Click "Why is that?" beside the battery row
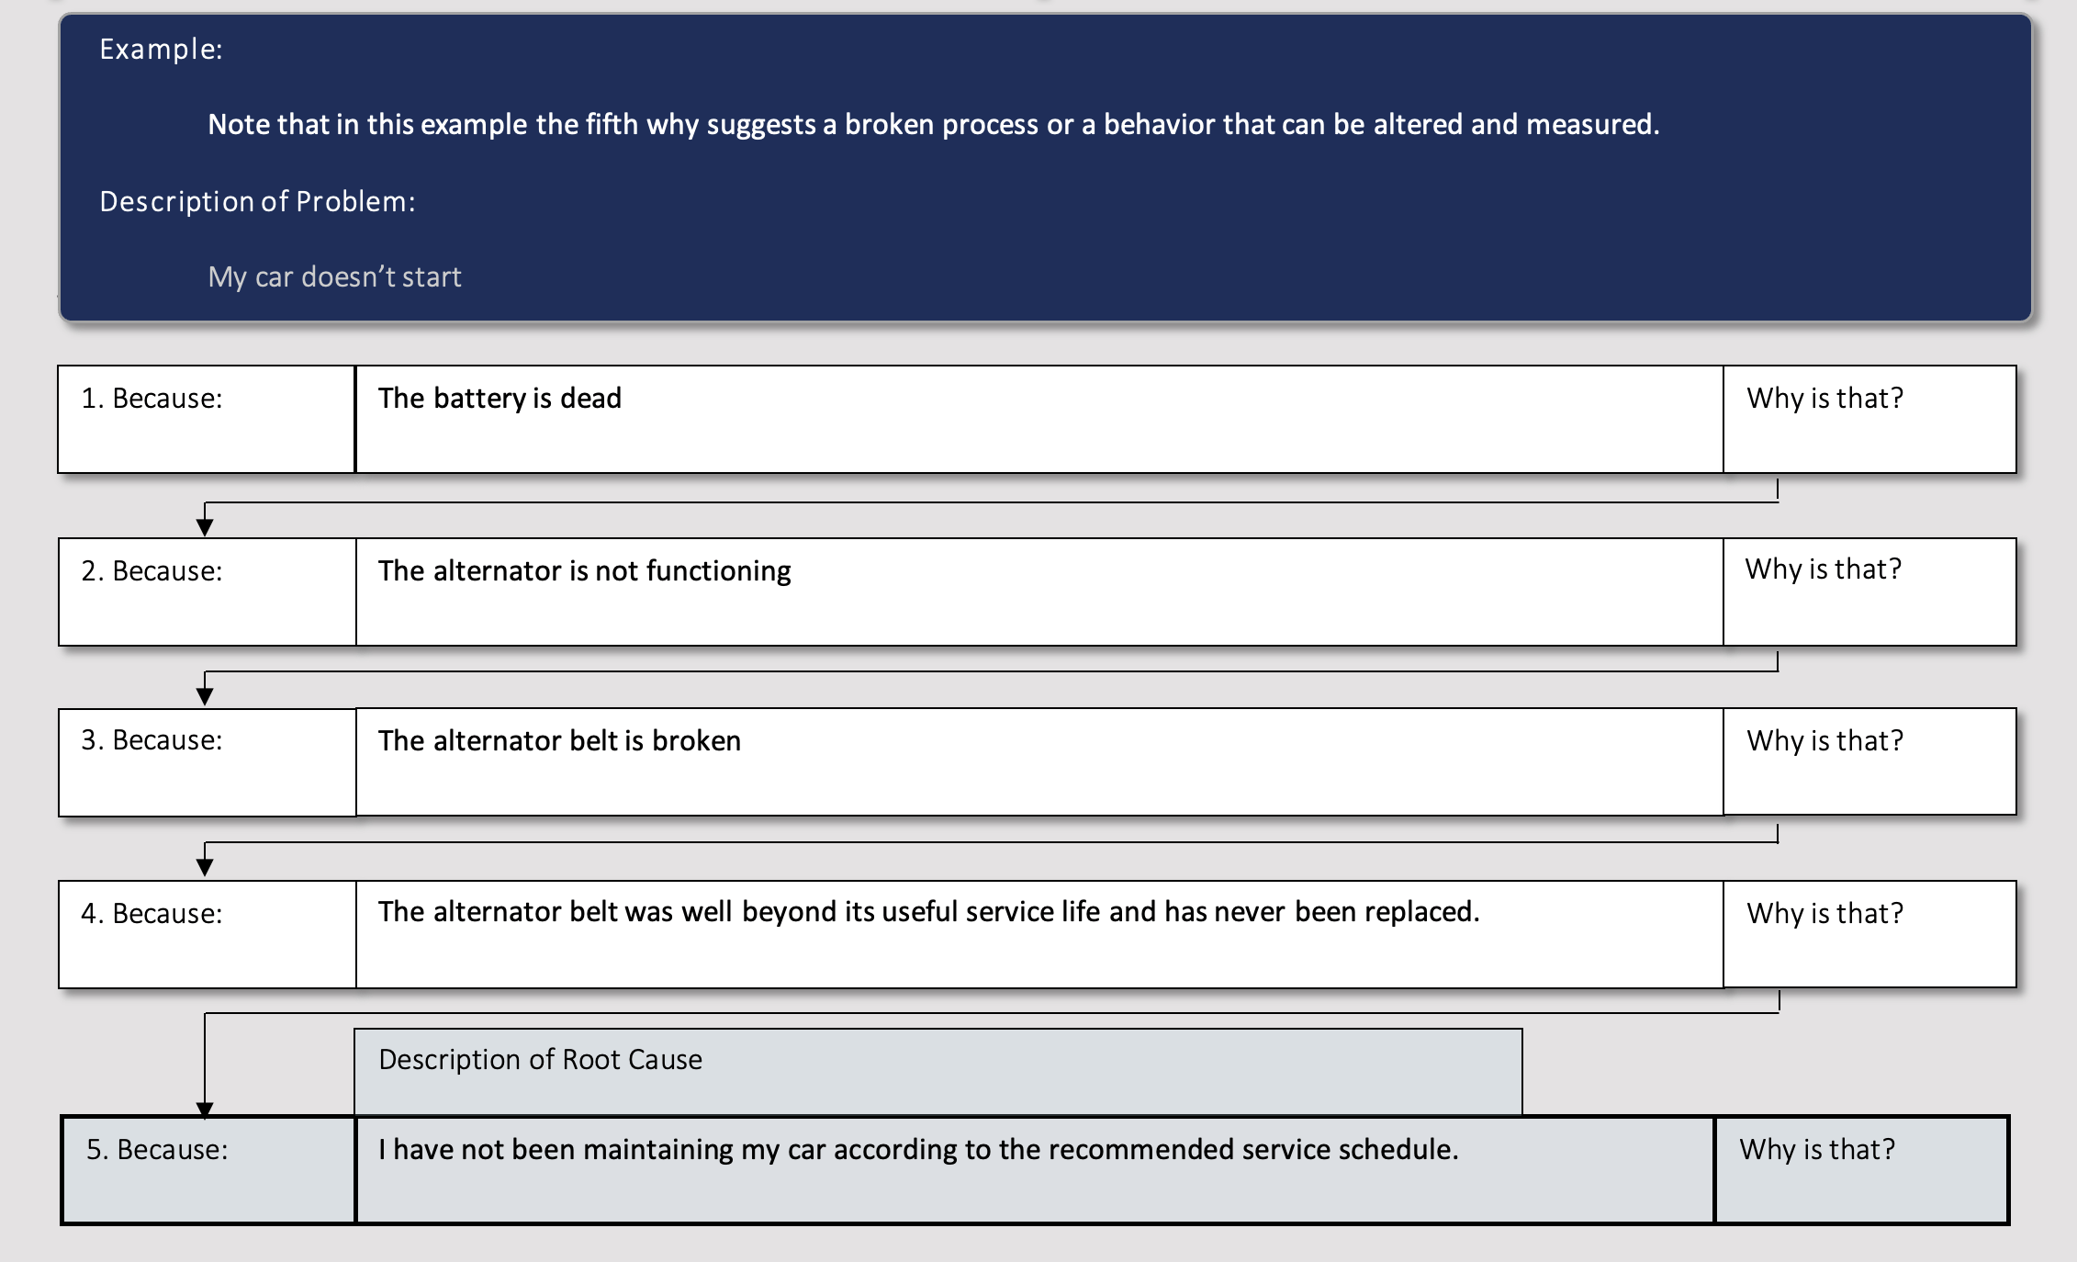Viewport: 2077px width, 1262px height. (1869, 420)
